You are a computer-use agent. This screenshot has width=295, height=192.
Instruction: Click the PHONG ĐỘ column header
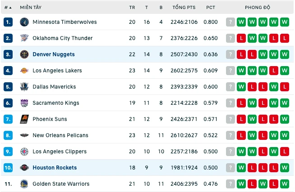[258, 7]
